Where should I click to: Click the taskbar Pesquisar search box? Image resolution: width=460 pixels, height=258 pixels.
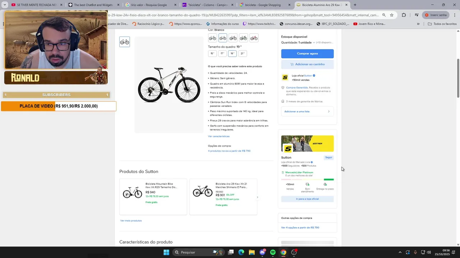198,252
